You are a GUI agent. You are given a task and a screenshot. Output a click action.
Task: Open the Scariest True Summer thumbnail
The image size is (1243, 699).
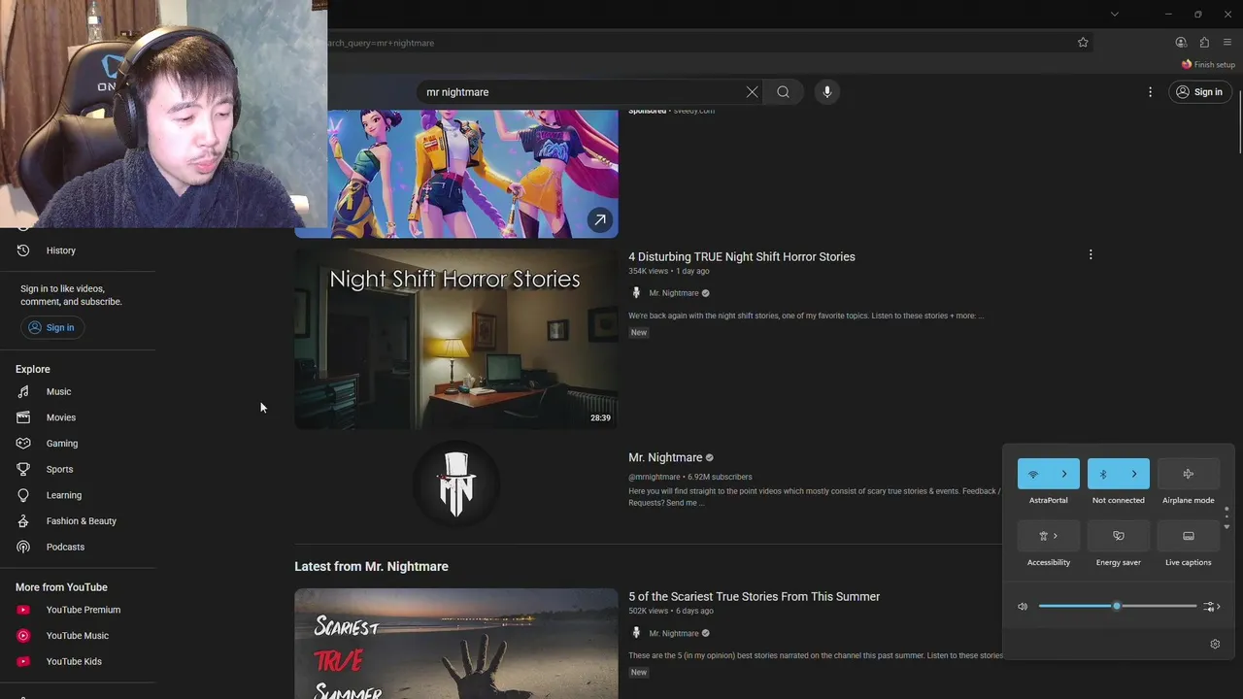456,644
